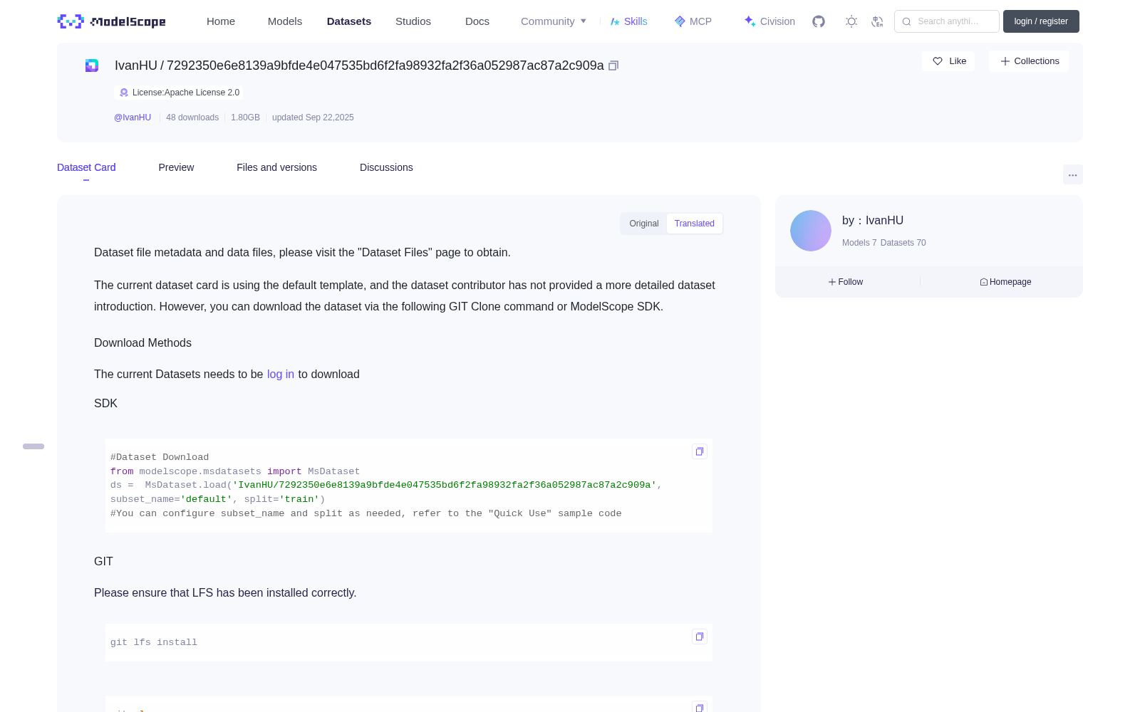
Task: Switch to the Discussions tab
Action: pyautogui.click(x=386, y=167)
